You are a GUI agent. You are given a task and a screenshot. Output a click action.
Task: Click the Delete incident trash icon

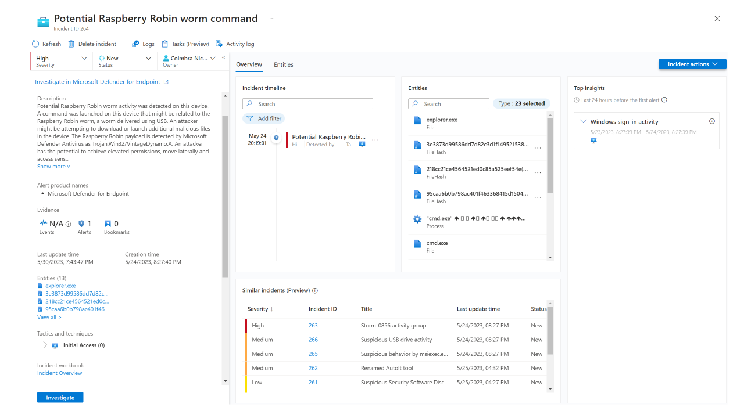(x=71, y=44)
